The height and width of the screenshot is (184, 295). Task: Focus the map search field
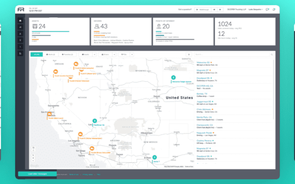tap(232, 55)
